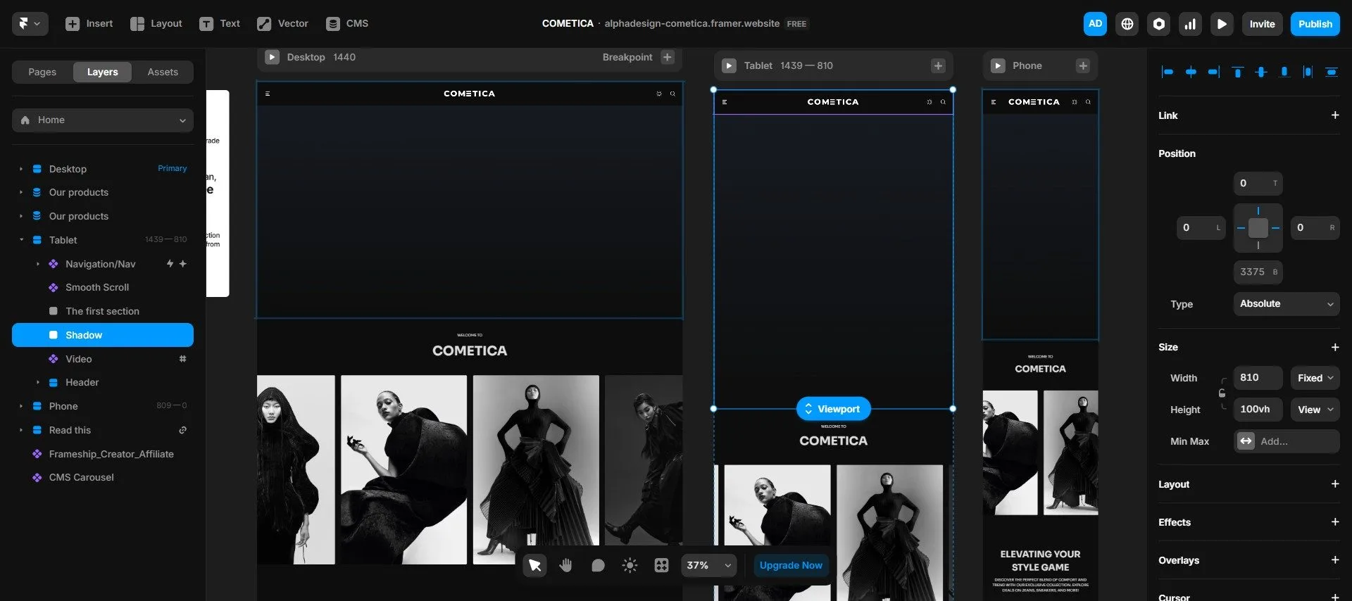Collapse the Tablet layer
Viewport: 1352px width, 601px height.
[21, 240]
